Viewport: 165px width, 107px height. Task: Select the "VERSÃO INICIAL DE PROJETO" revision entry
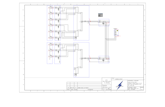point(83,88)
